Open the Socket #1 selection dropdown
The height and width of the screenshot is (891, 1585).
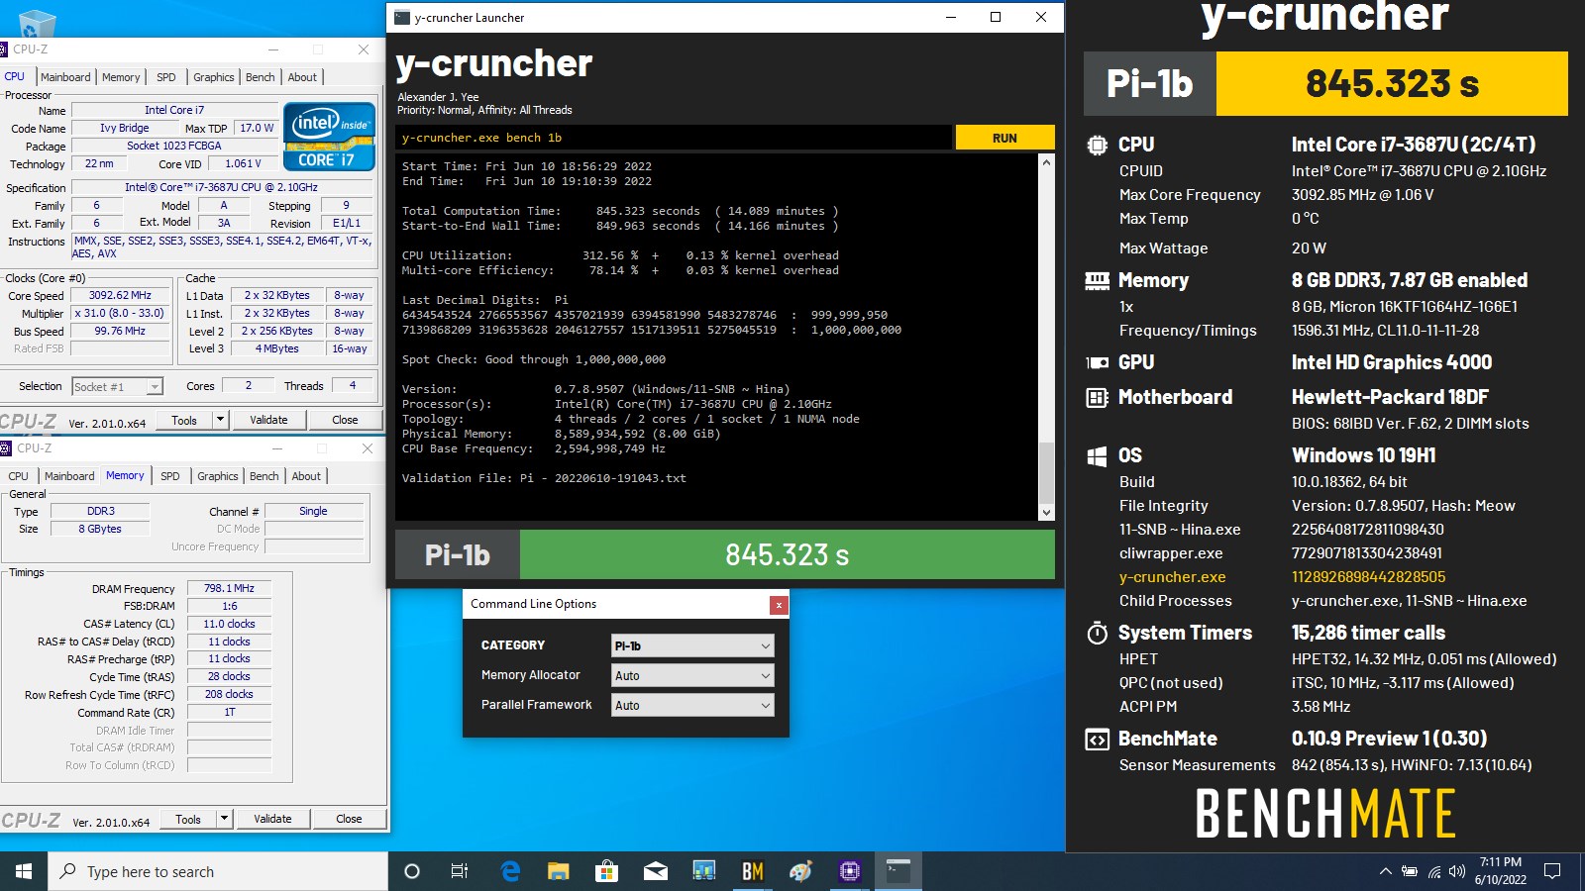click(x=117, y=386)
